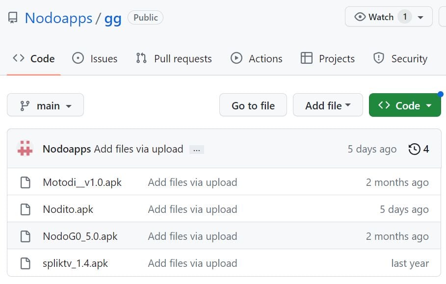The height and width of the screenshot is (284, 446).
Task: Click the file icon next to Motodi__v1.0.apk
Action: (x=26, y=182)
